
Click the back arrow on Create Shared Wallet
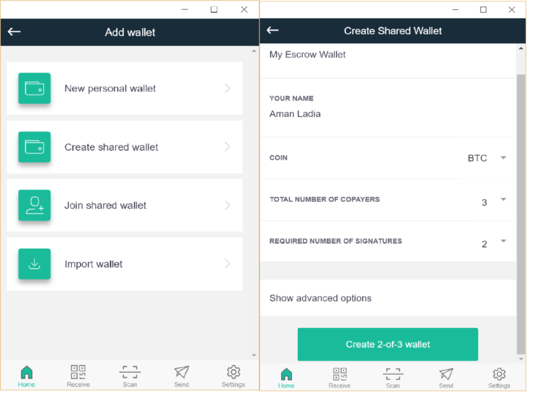(x=272, y=30)
